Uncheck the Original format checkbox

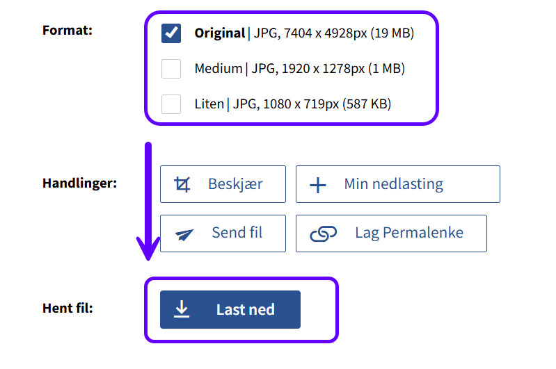point(171,33)
